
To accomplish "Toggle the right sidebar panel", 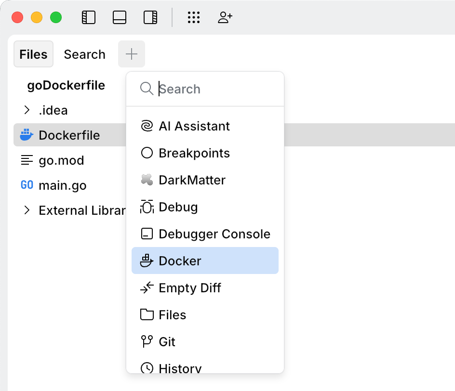I will pyautogui.click(x=150, y=17).
